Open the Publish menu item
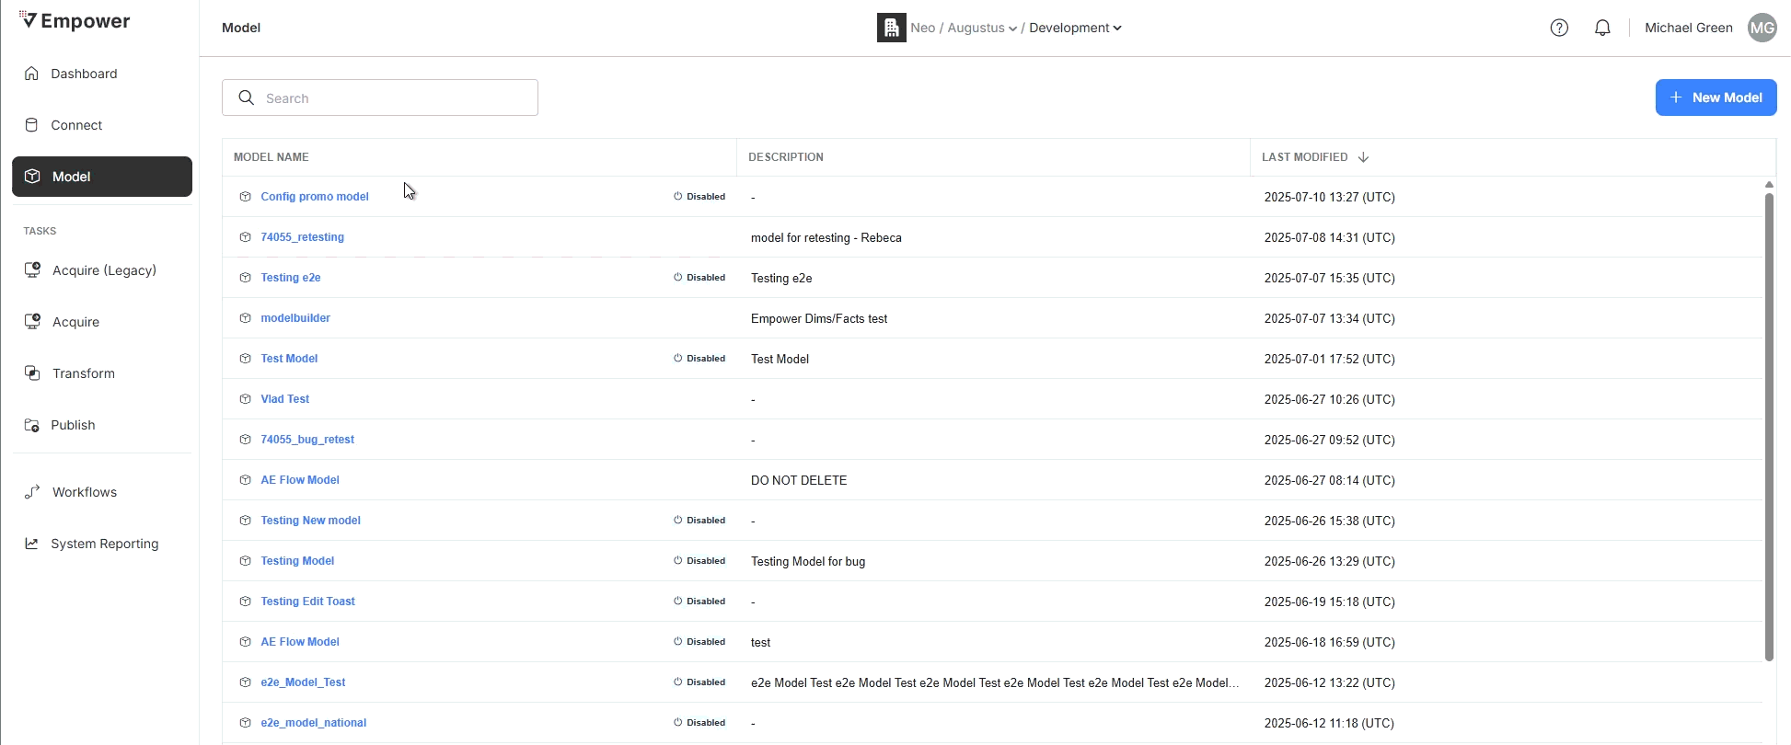The width and height of the screenshot is (1791, 745). [102, 425]
